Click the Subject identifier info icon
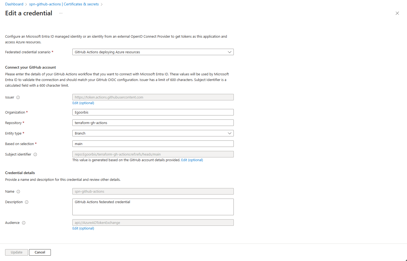This screenshot has height=261, width=407. (35, 154)
